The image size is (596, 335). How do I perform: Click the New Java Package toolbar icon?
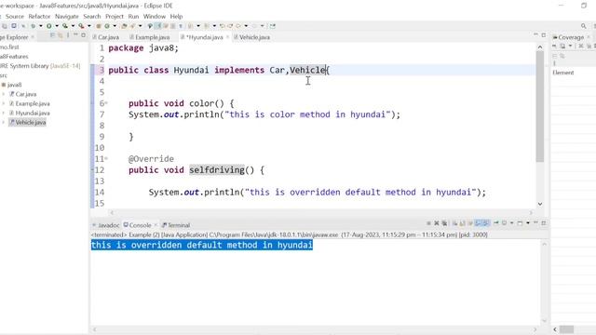click(98, 26)
